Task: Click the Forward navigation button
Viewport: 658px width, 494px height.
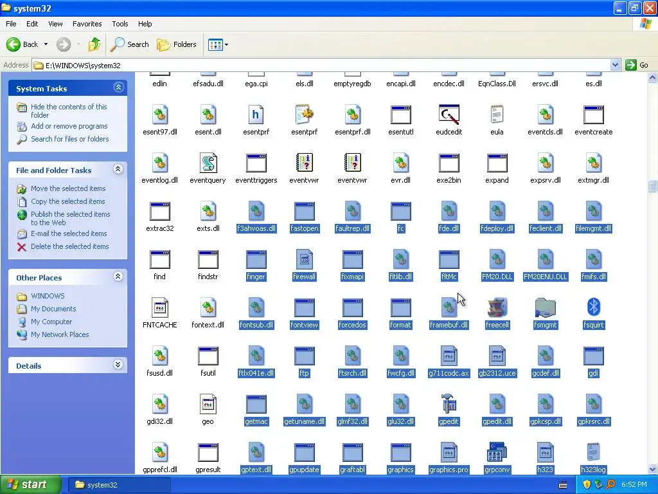Action: (x=64, y=44)
